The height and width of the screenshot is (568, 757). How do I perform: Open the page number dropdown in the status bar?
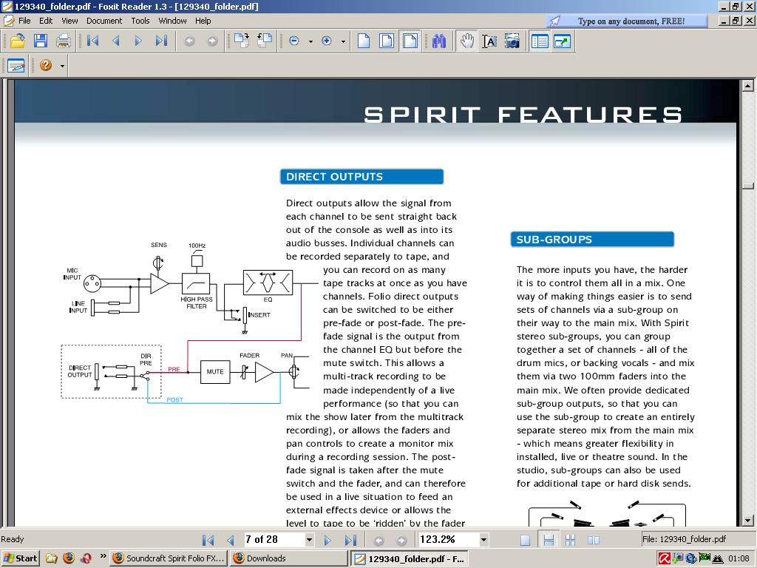click(x=310, y=540)
